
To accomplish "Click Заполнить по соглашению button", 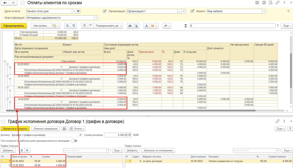I will [158, 150].
